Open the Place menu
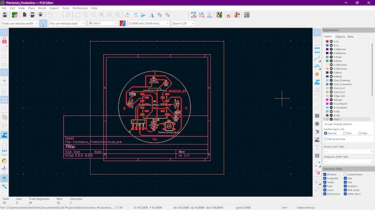 coord(31,8)
